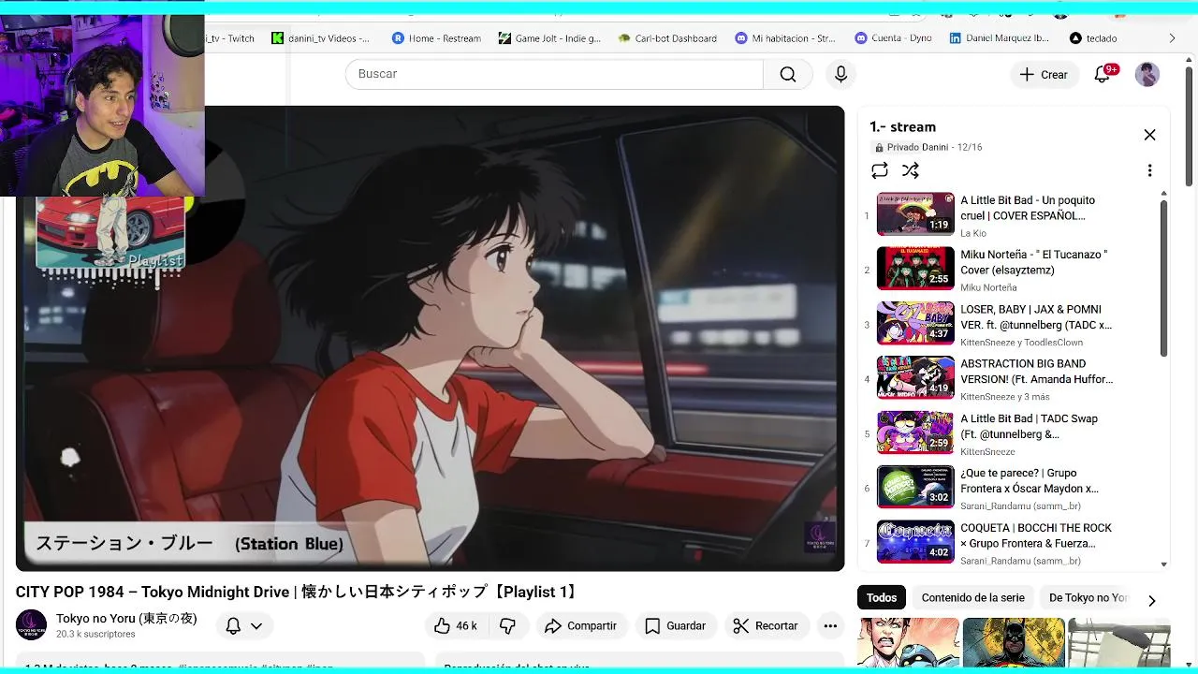Image resolution: width=1198 pixels, height=674 pixels.
Task: Toggle loop playlist
Action: point(880,170)
